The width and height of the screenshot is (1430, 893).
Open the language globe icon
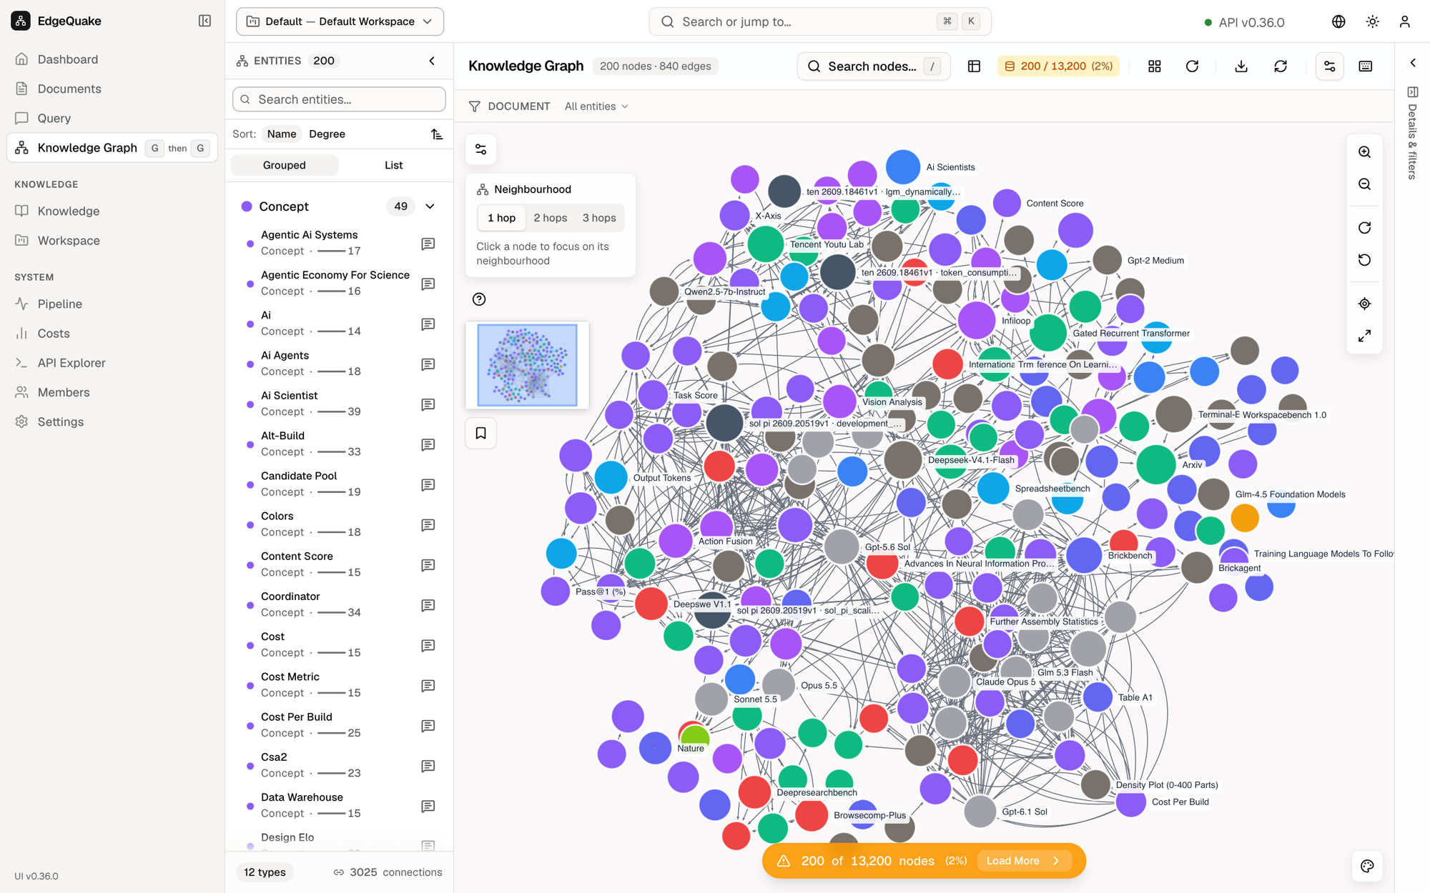coord(1338,21)
